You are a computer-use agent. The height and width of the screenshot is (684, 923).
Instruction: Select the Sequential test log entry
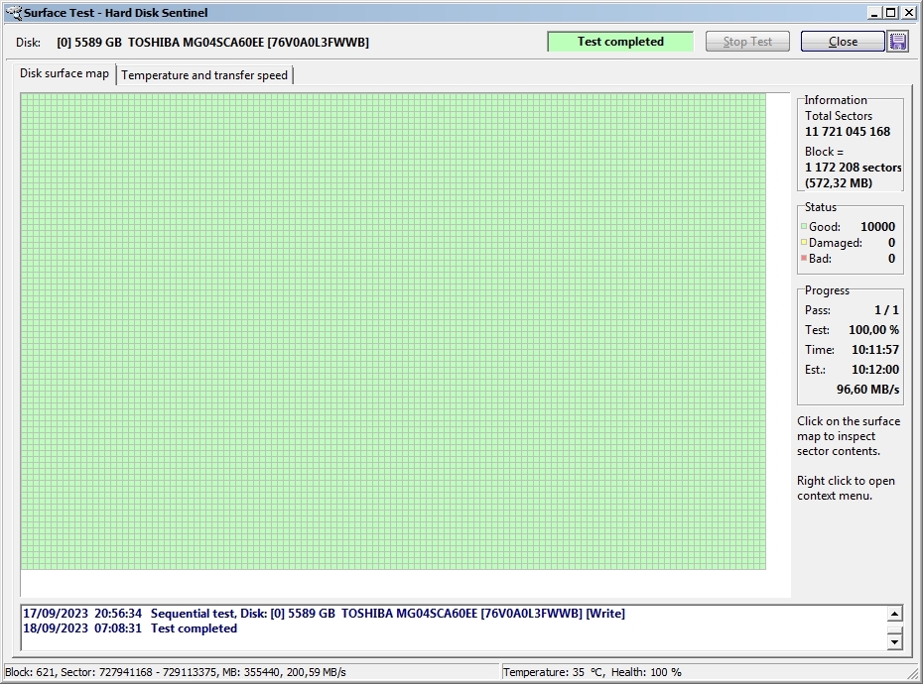[324, 614]
